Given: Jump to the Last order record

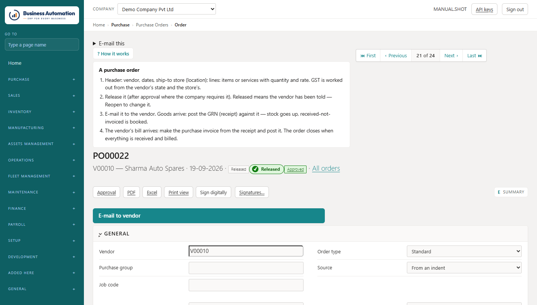Looking at the screenshot, I should click(475, 55).
